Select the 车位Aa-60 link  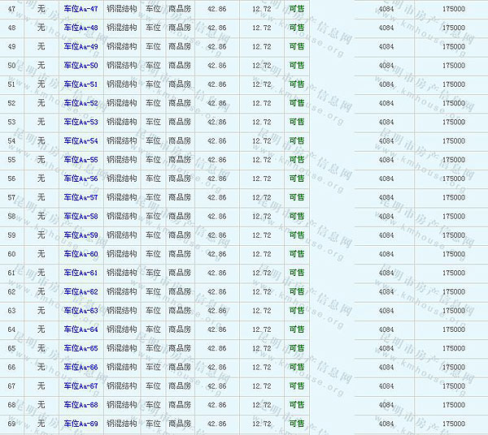click(81, 254)
